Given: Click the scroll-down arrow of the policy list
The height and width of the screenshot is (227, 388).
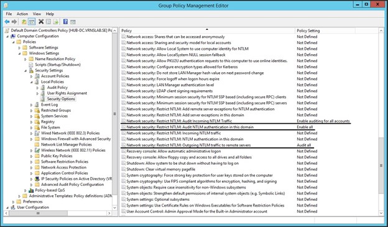Looking at the screenshot, I should (x=381, y=213).
